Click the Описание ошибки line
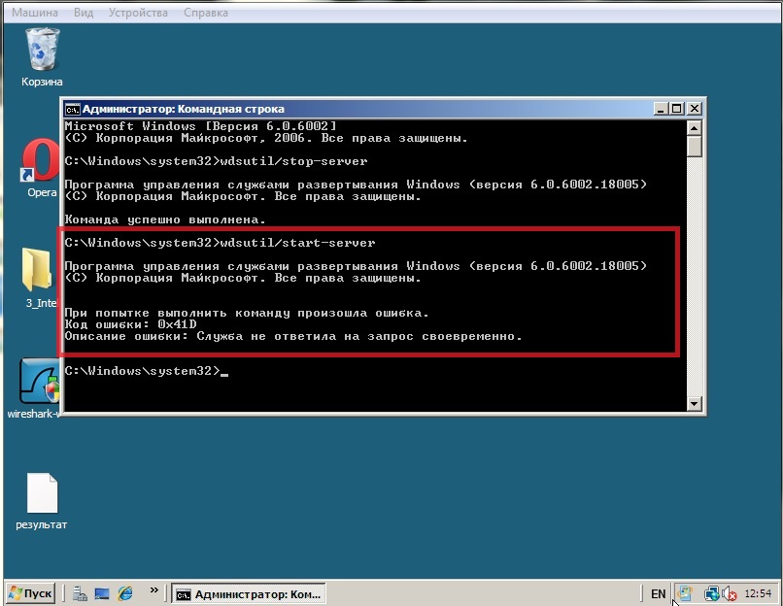 click(293, 336)
